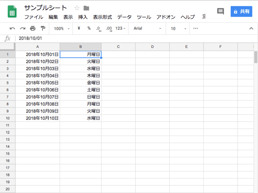This screenshot has width=258, height=193.
Task: Open the comments speech bubble icon
Action: click(221, 11)
